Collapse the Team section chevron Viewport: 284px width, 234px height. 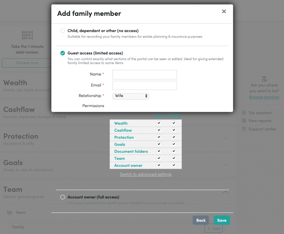pyautogui.click(x=225, y=192)
